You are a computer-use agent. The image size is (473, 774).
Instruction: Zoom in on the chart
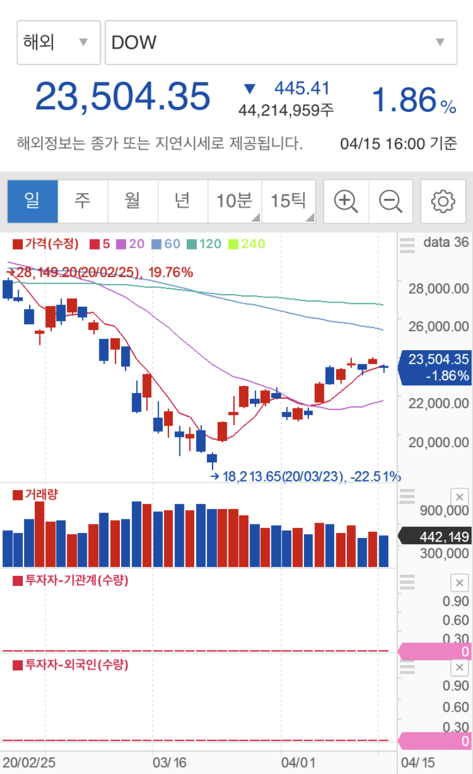[346, 201]
